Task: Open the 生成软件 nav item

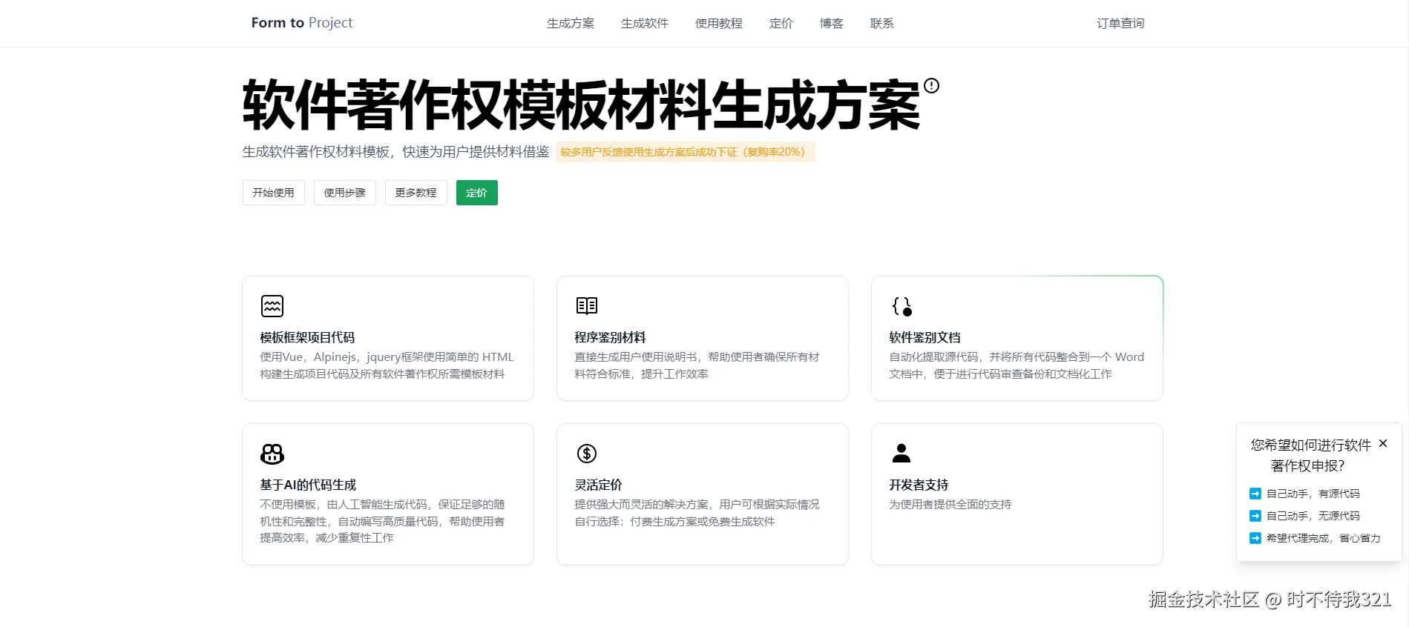Action: point(645,24)
